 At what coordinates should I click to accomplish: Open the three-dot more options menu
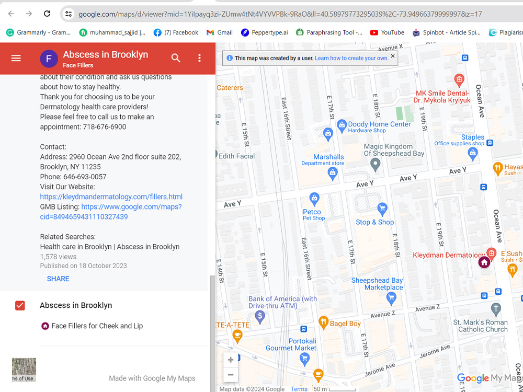point(199,59)
